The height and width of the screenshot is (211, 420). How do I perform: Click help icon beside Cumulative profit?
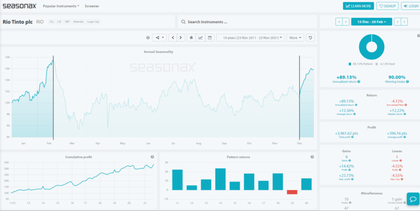pos(152,157)
